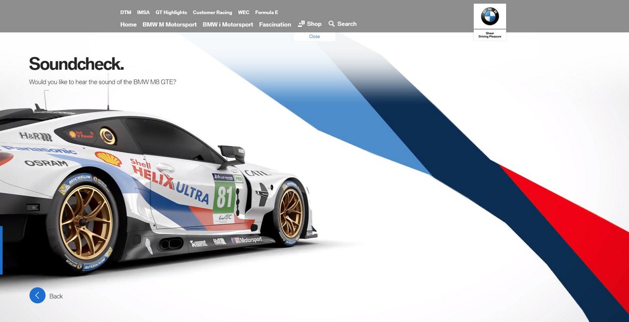629x322 pixels.
Task: Click the number 81 on car door
Action: [224, 198]
